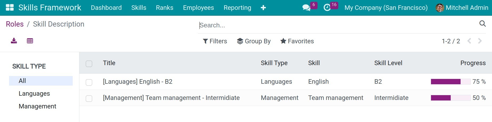This screenshot has height=122, width=492.
Task: Open the Ranks menu
Action: point(165,8)
